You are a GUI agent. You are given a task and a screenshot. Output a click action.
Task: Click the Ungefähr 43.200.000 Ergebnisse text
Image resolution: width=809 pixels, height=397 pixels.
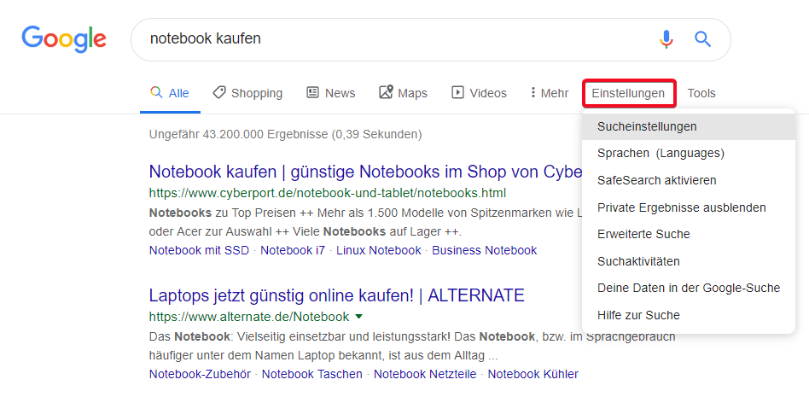tap(285, 135)
